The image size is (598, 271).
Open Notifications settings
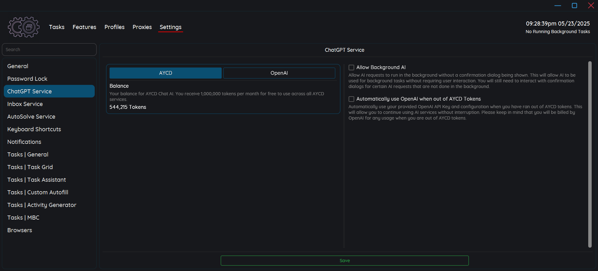[x=49, y=142]
